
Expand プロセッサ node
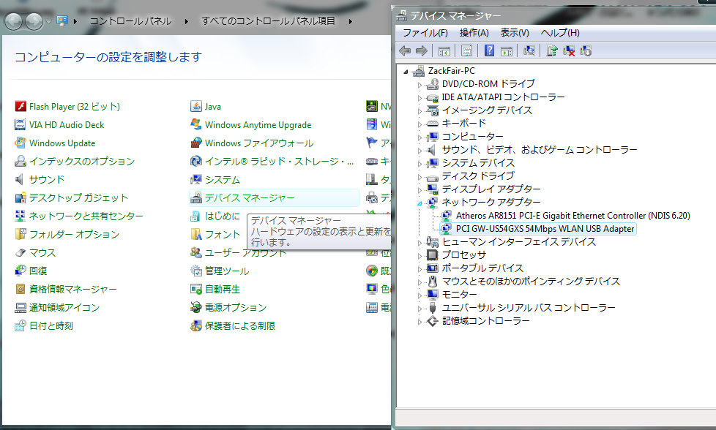tap(419, 256)
